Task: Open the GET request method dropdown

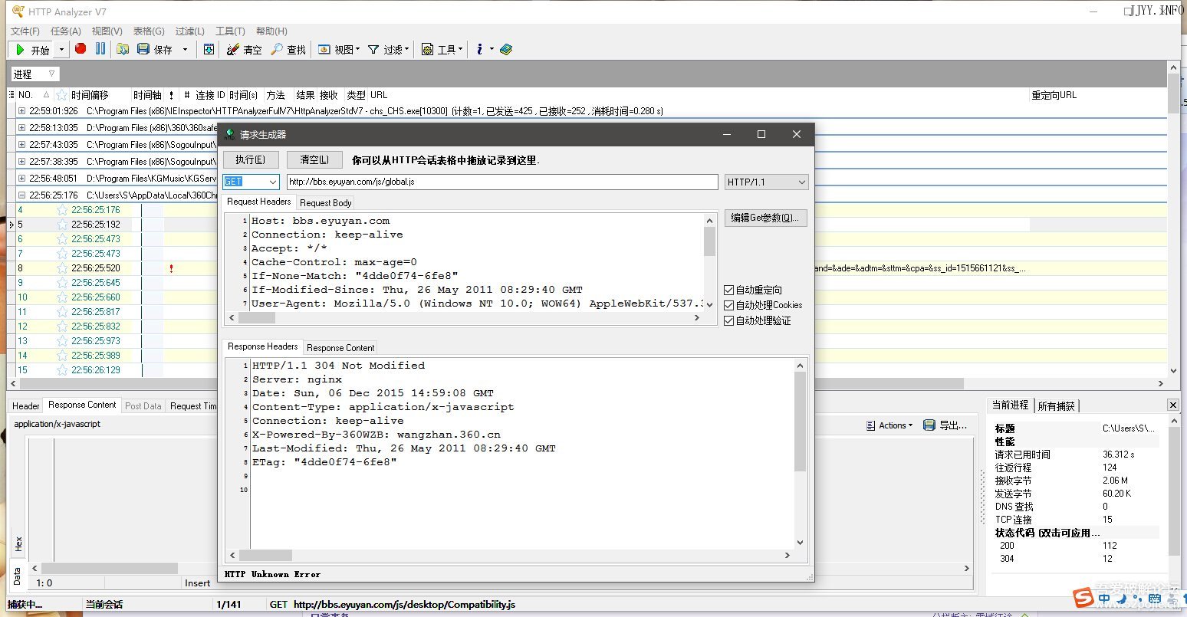Action: [273, 182]
